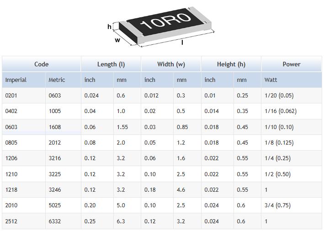The width and height of the screenshot is (324, 232).
Task: Click power value '1/20 (0.05)'
Action: 279,96
